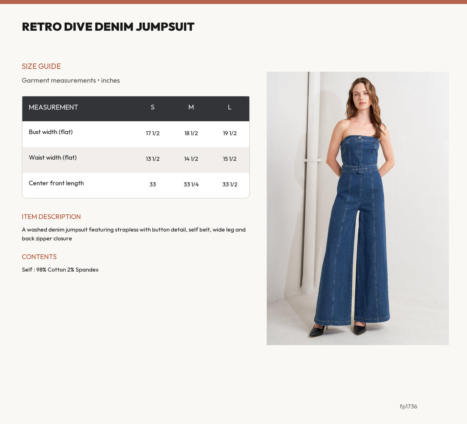467x424 pixels.
Task: Click the Retro Dive Denim Jumpsuit title
Action: pos(108,27)
